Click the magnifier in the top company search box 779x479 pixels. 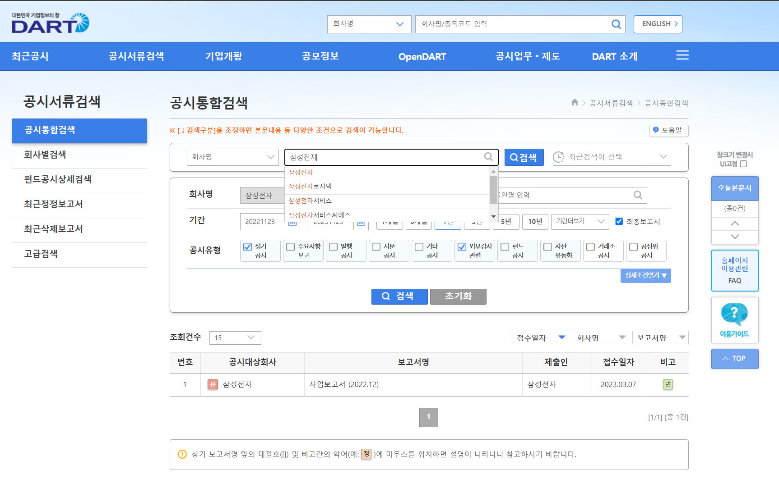(616, 24)
